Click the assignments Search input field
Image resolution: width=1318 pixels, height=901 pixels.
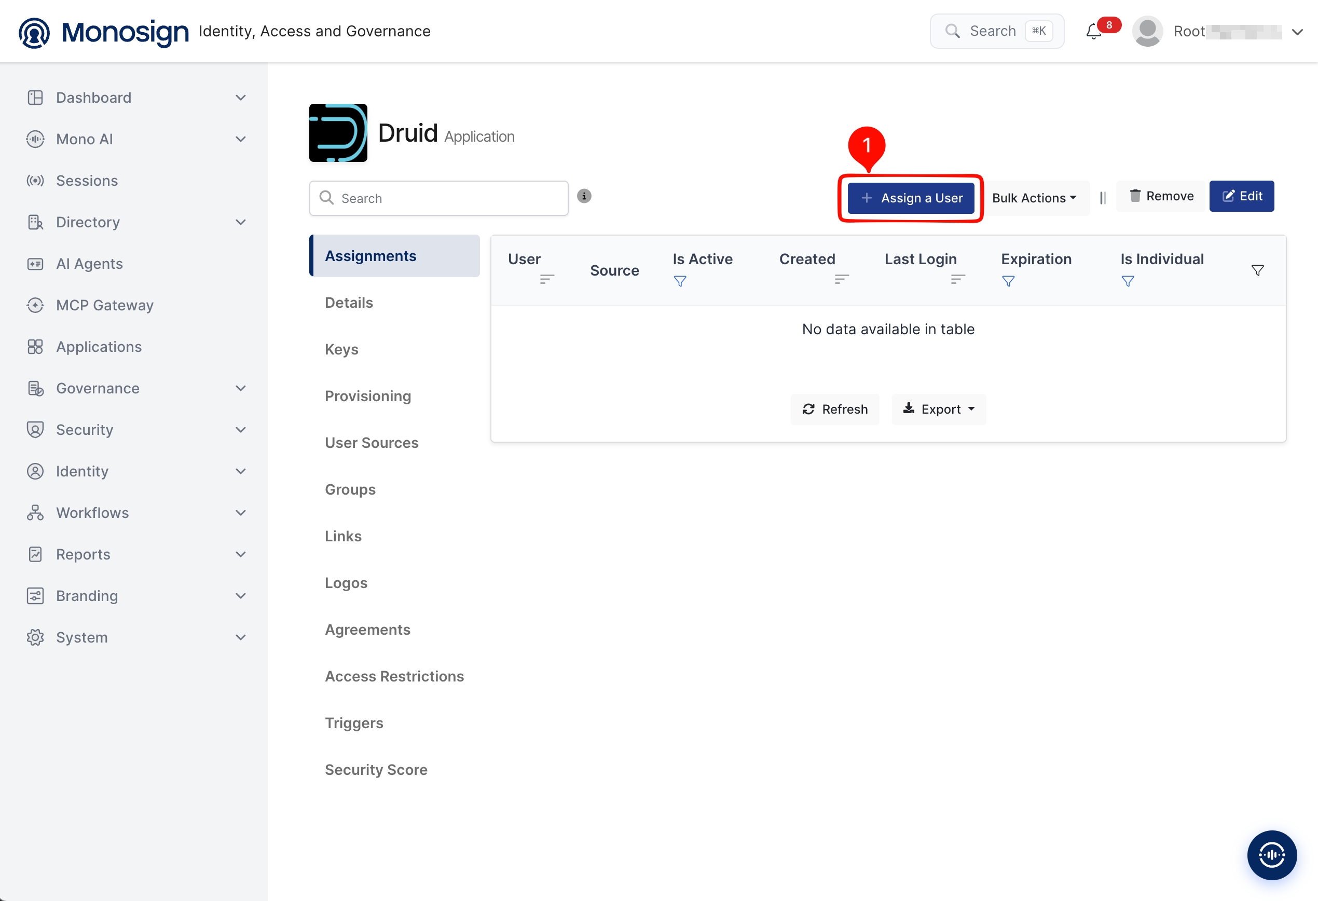point(439,198)
